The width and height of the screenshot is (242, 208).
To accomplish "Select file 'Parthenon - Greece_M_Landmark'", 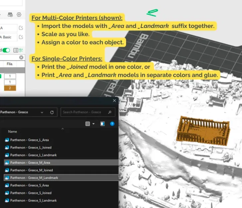I will click(61, 178).
